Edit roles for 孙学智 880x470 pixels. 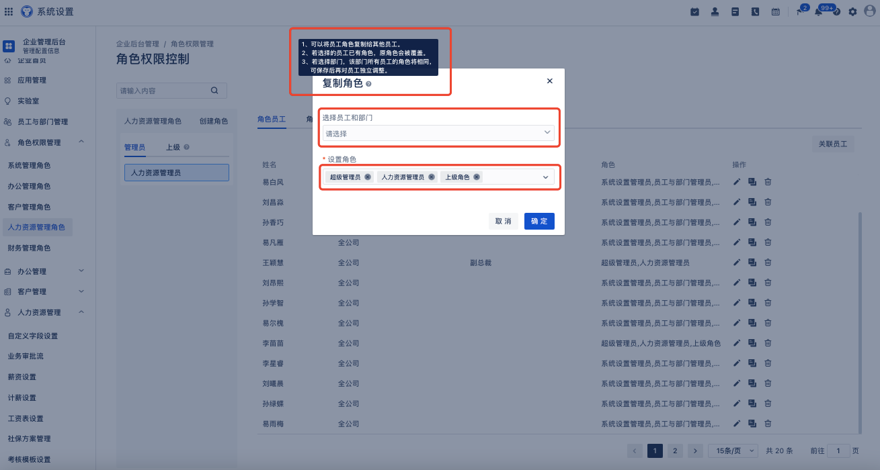pyautogui.click(x=737, y=303)
